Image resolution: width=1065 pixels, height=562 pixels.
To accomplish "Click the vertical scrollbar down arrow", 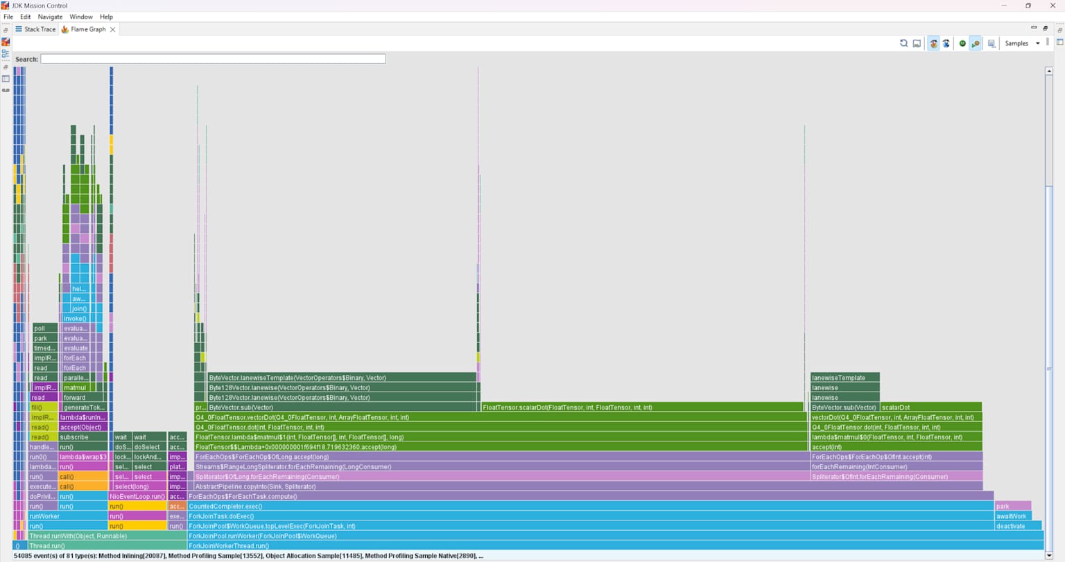I will click(1049, 556).
